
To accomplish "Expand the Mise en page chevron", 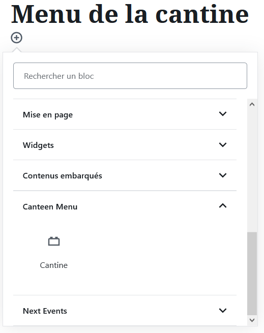I will [x=223, y=114].
